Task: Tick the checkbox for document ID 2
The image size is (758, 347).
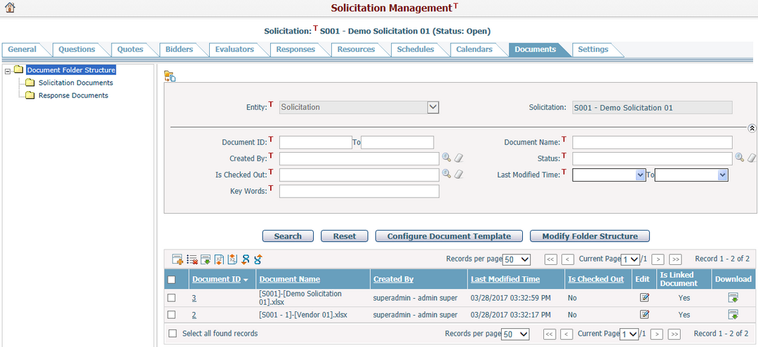Action: pyautogui.click(x=172, y=315)
